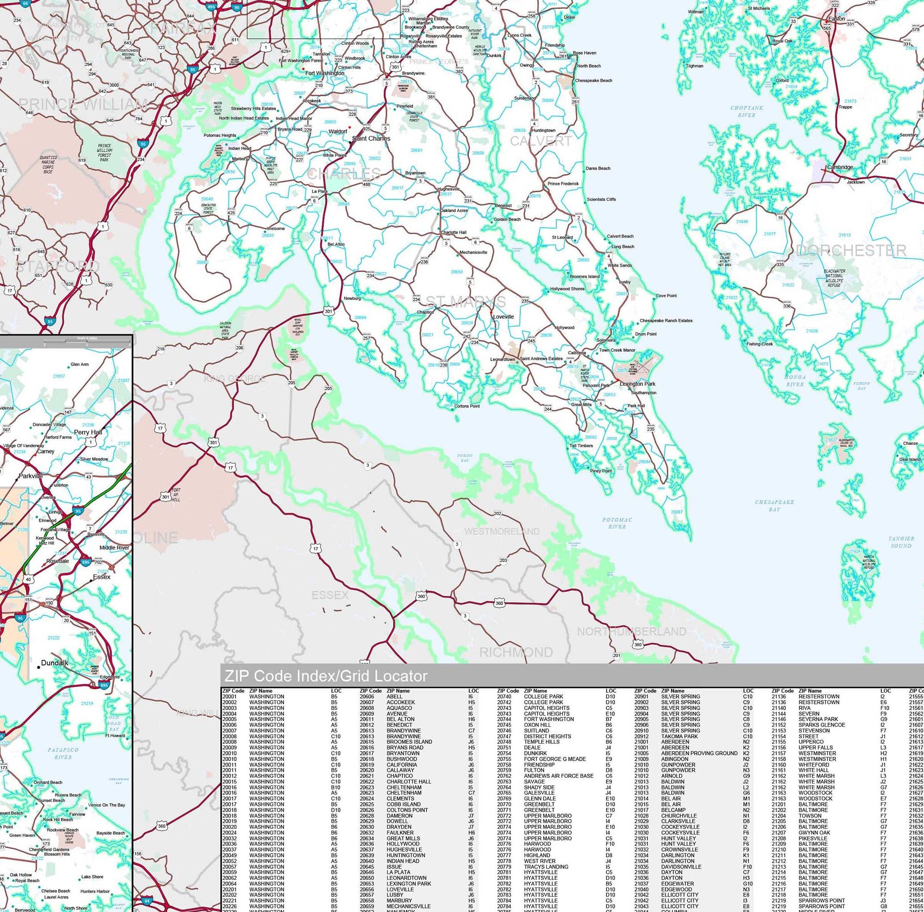Click the "TANGIER SOUND" water label
This screenshot has width=924, height=912.
point(901,542)
